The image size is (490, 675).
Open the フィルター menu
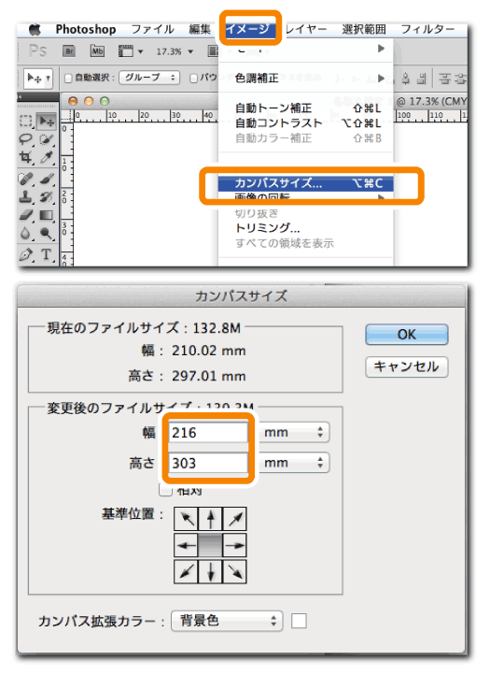click(427, 29)
